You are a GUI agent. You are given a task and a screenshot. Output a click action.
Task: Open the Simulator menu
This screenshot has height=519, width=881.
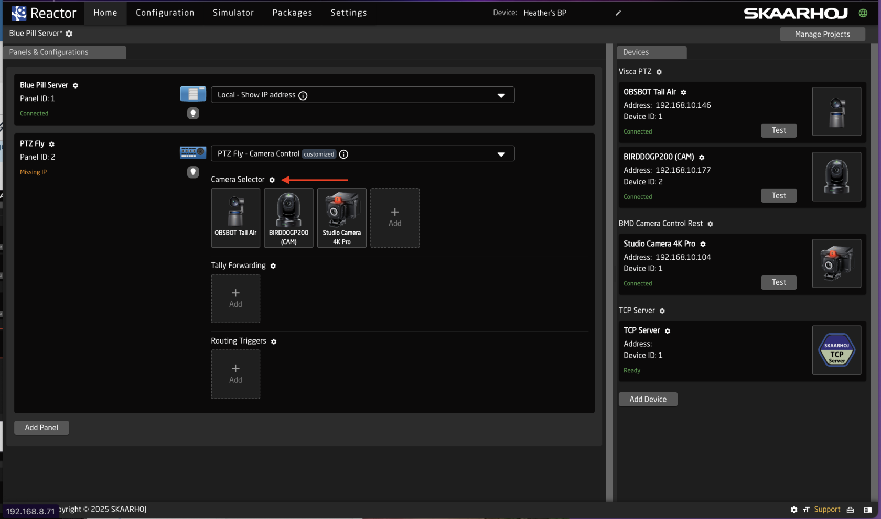click(x=233, y=13)
